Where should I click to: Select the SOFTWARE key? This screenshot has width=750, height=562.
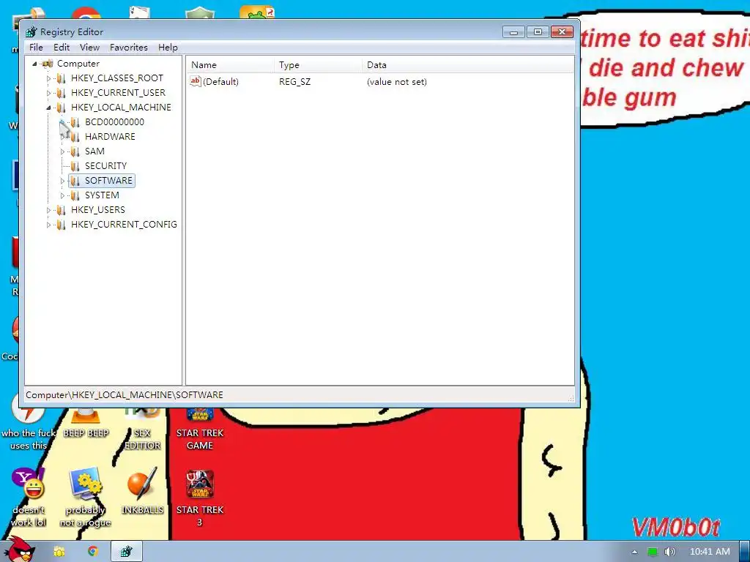point(108,181)
